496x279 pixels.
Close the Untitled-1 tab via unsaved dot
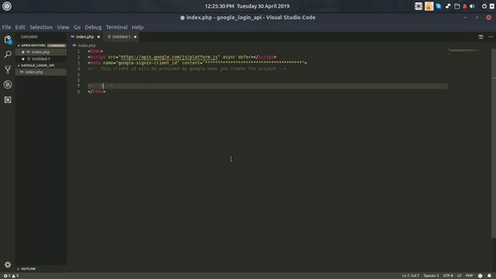pyautogui.click(x=135, y=37)
